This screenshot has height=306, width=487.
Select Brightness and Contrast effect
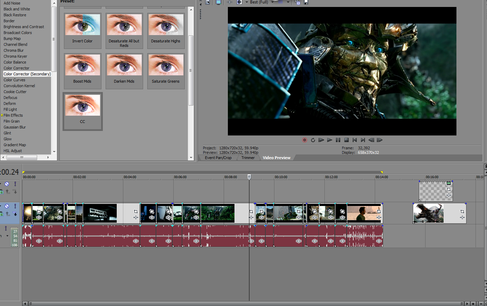[24, 27]
